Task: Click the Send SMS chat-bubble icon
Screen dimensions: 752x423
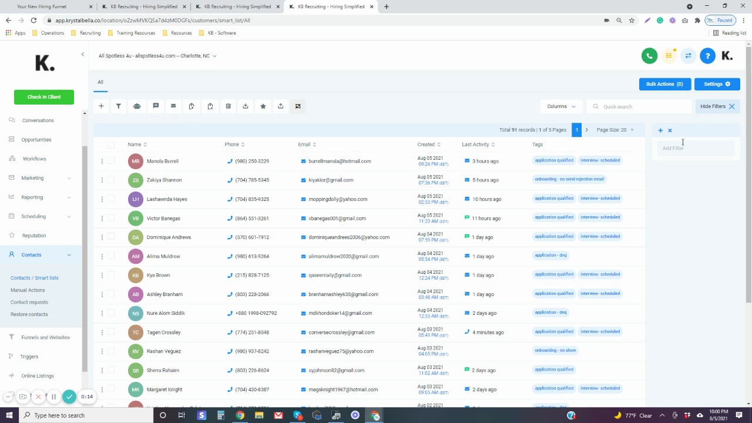Action: (x=156, y=106)
